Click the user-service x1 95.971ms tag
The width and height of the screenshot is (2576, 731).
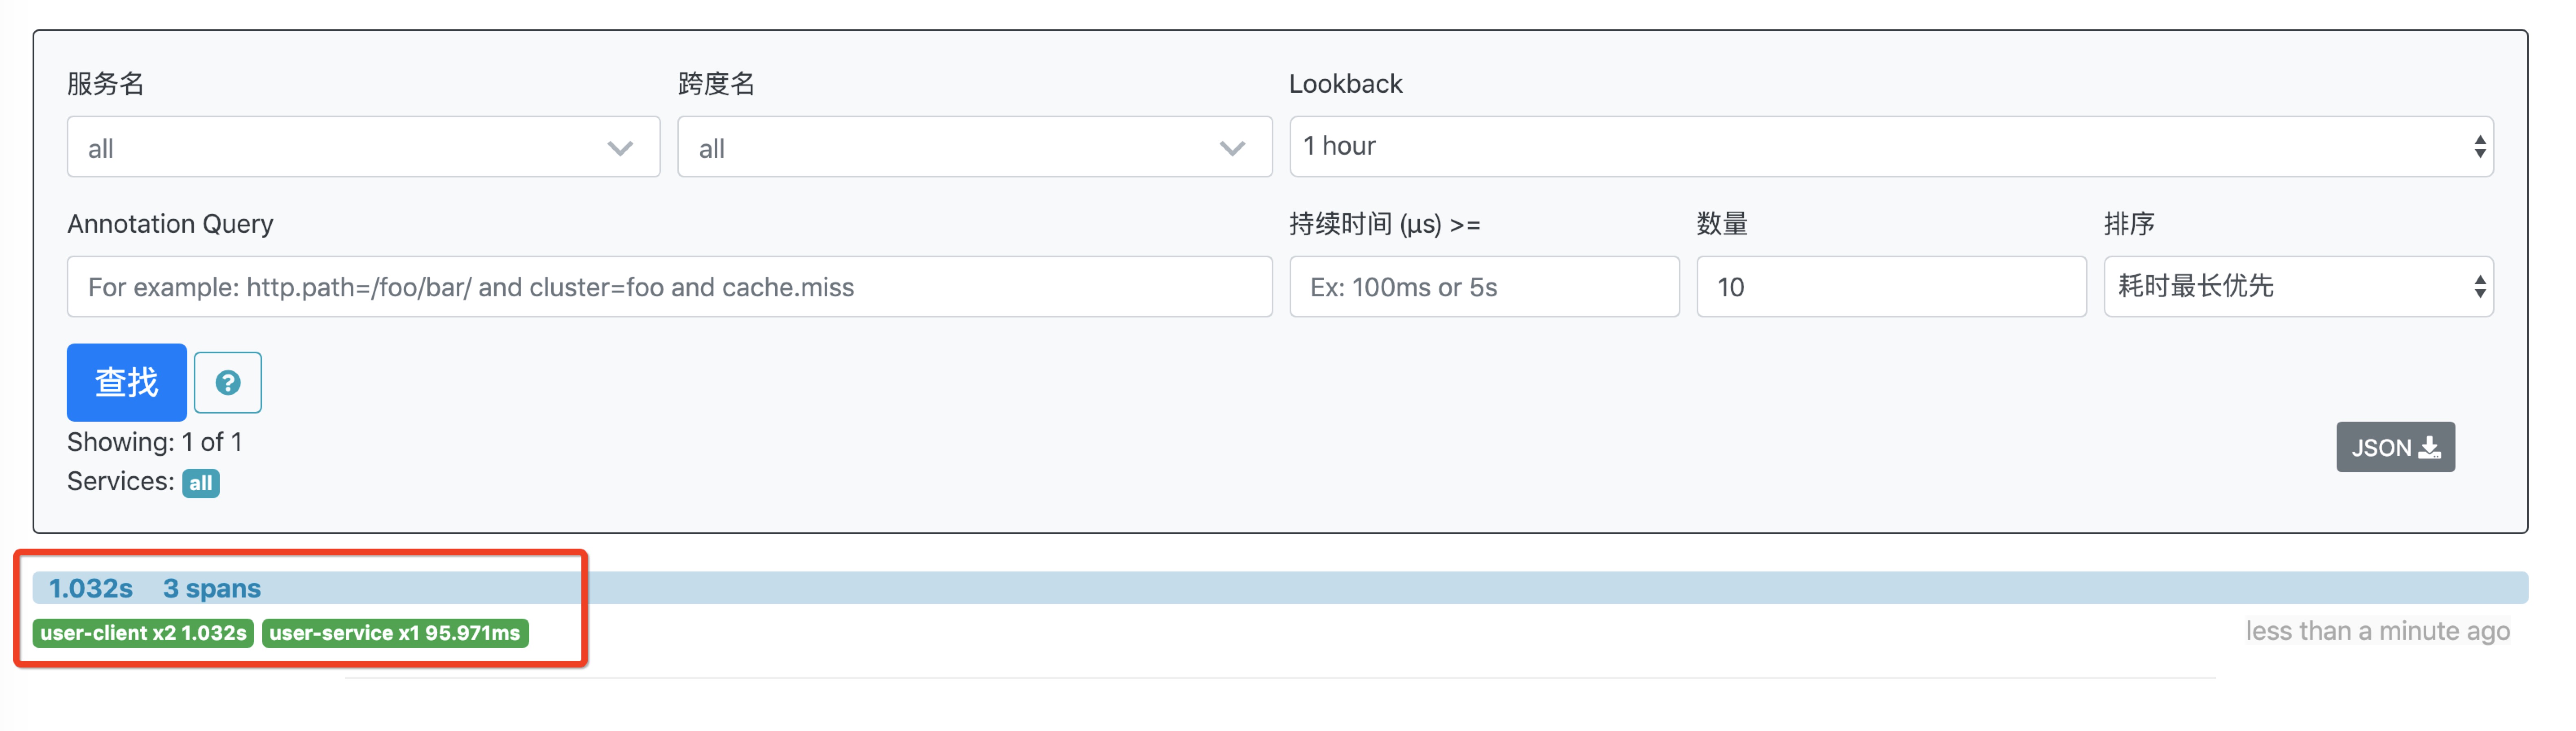395,633
